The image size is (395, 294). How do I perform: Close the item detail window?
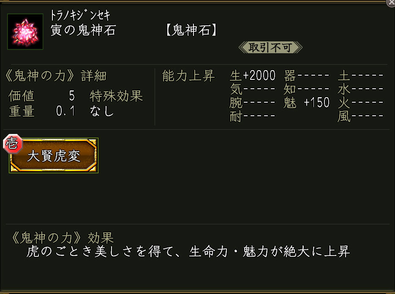click(391, 3)
